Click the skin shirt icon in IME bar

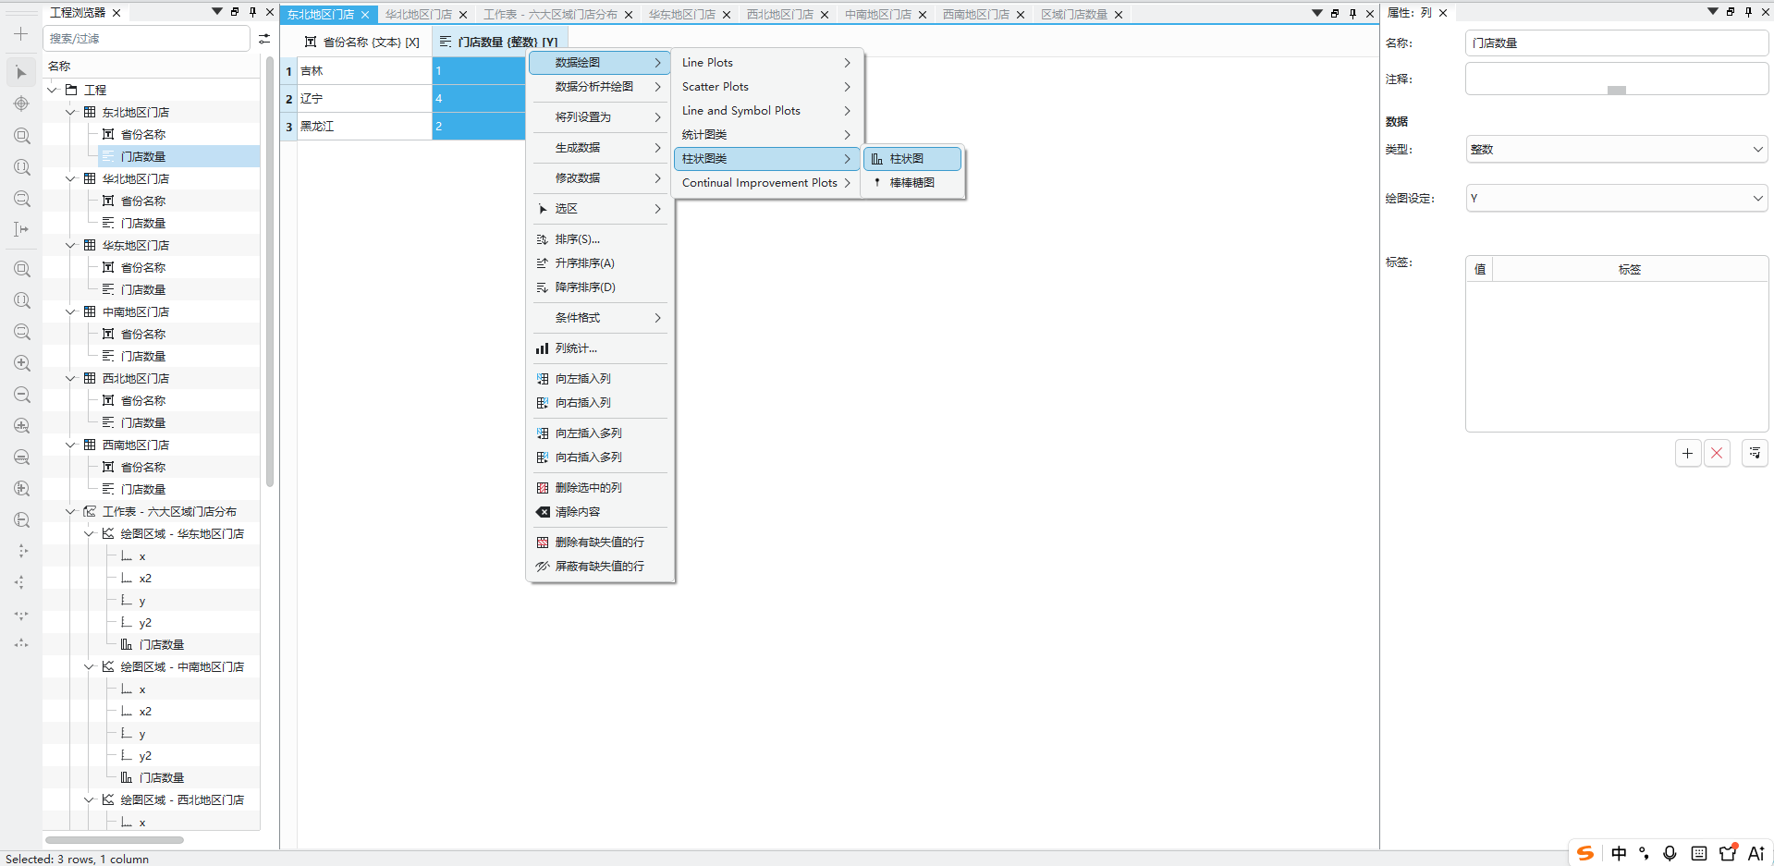pyautogui.click(x=1728, y=853)
